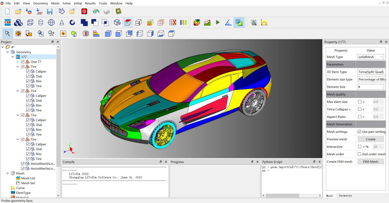Open a project with the folder icon

18,11
